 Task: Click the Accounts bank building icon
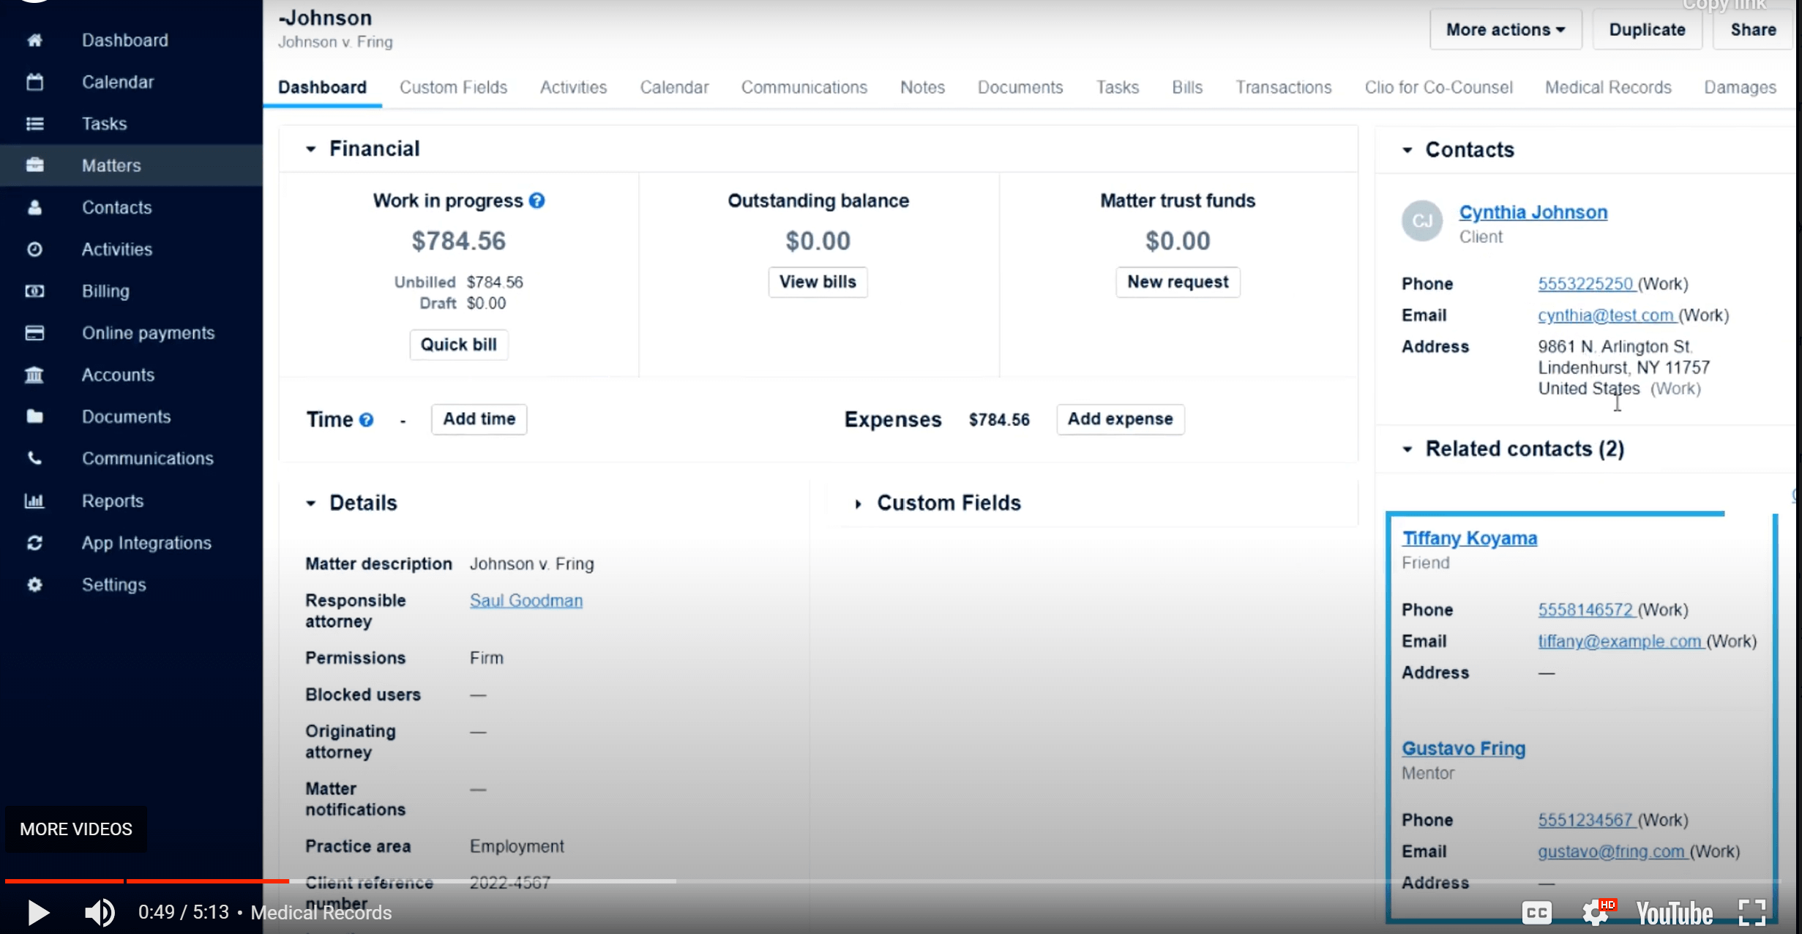tap(34, 375)
